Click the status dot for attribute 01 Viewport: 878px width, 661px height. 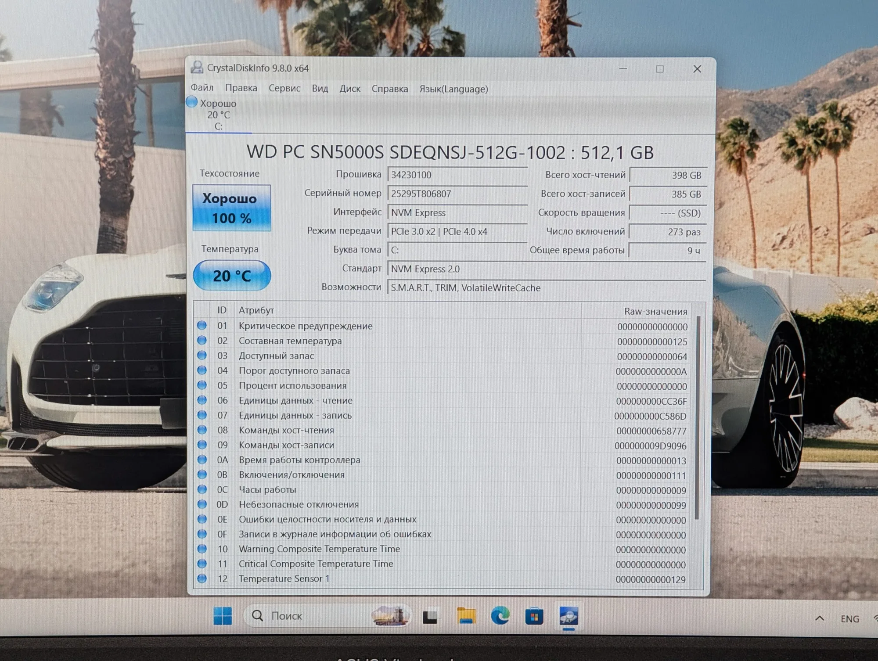(202, 325)
